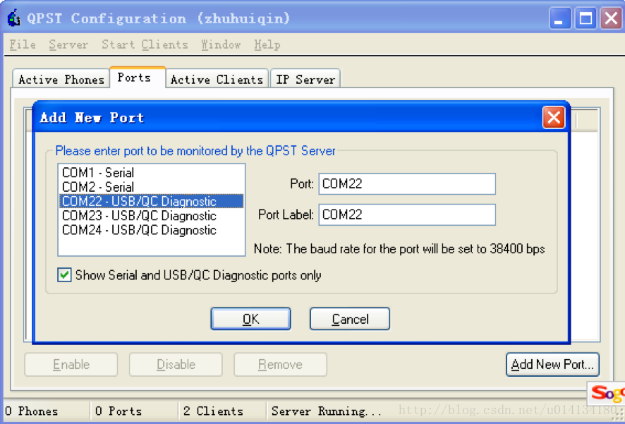Select COM23 - USB/QC Diagnostic entry
The height and width of the screenshot is (424, 625).
tap(152, 216)
